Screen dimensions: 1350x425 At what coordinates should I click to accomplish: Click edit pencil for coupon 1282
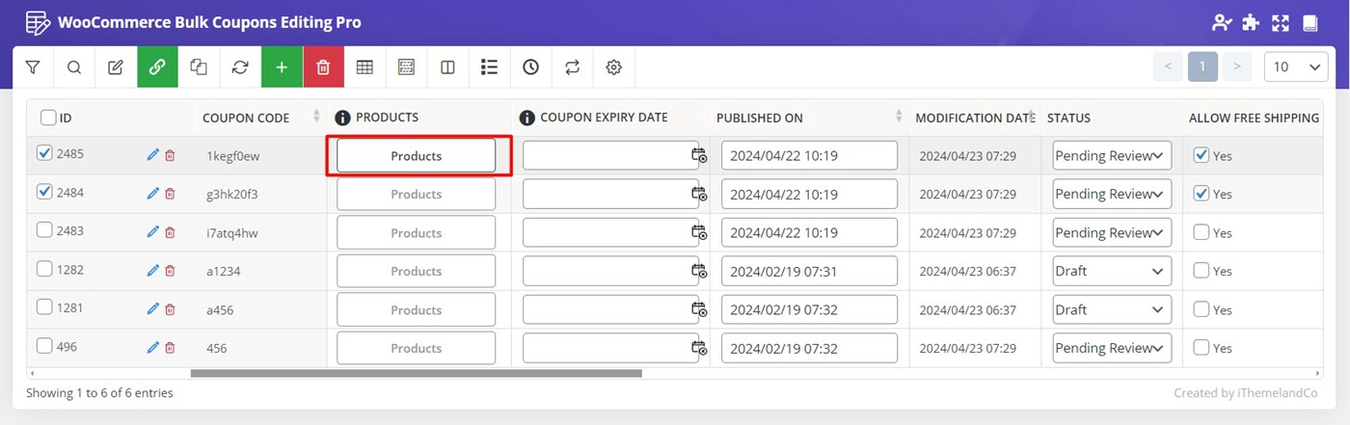(152, 271)
